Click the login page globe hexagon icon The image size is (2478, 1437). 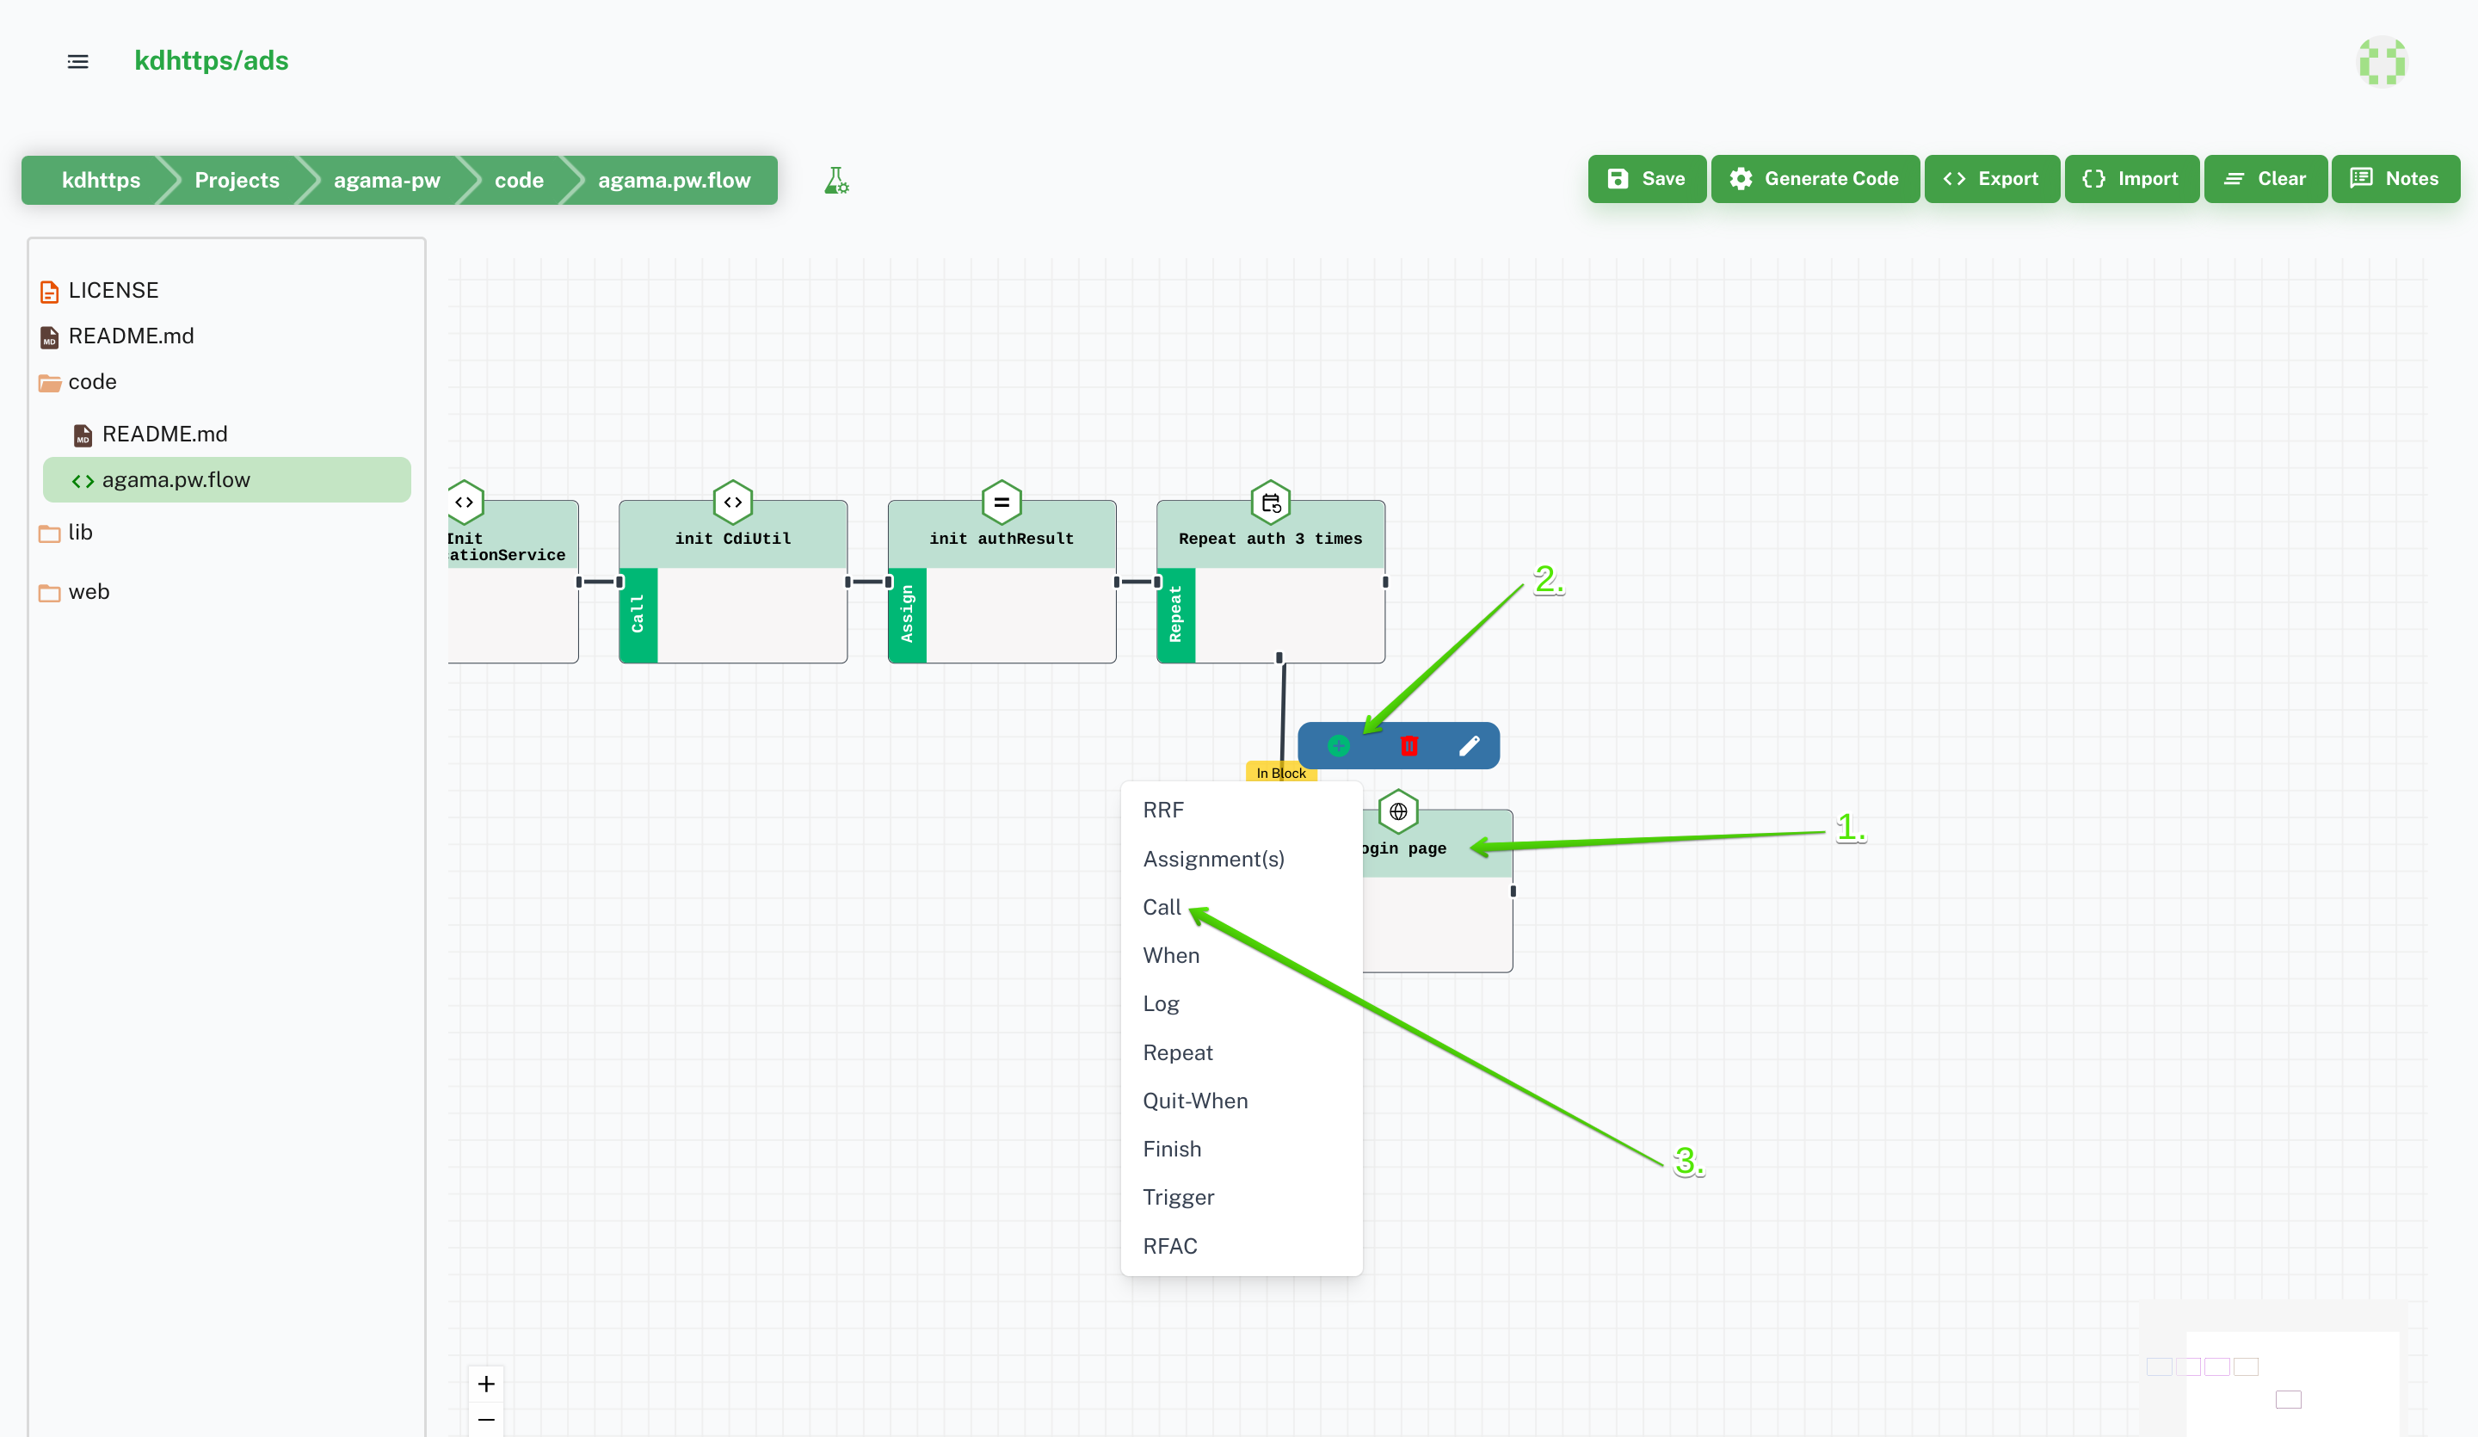click(x=1398, y=811)
